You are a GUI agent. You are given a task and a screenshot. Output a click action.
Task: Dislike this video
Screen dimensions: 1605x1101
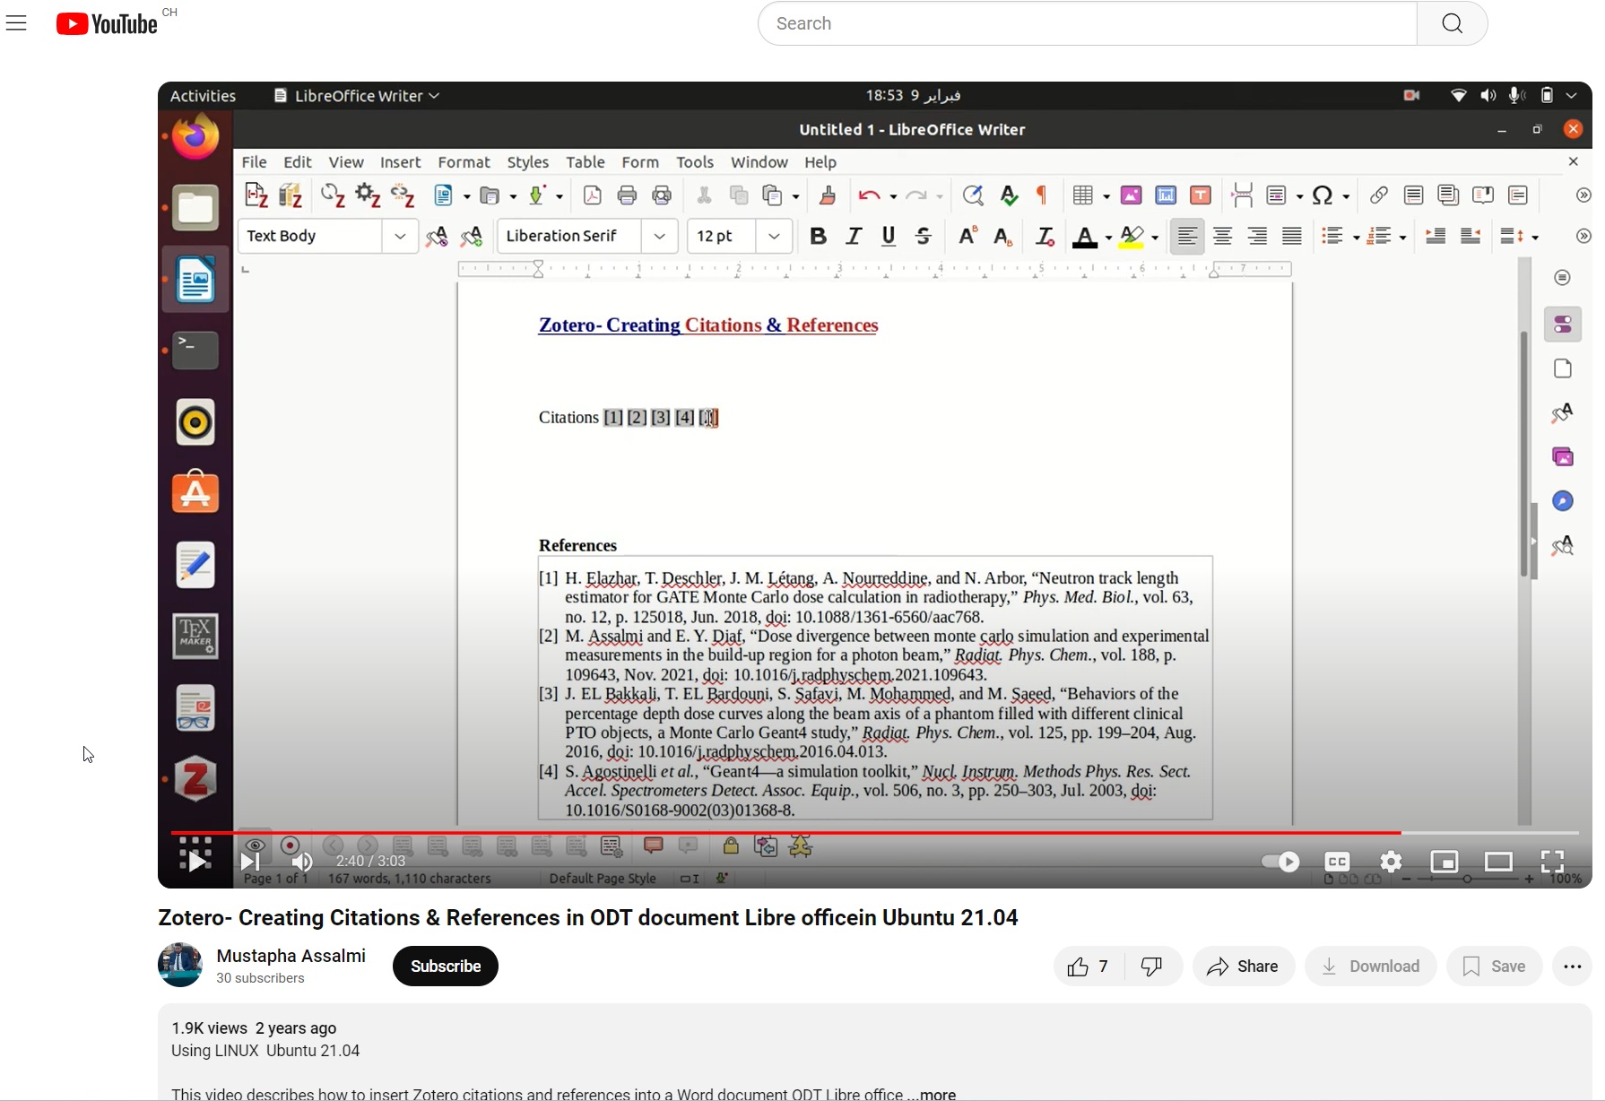(x=1152, y=967)
